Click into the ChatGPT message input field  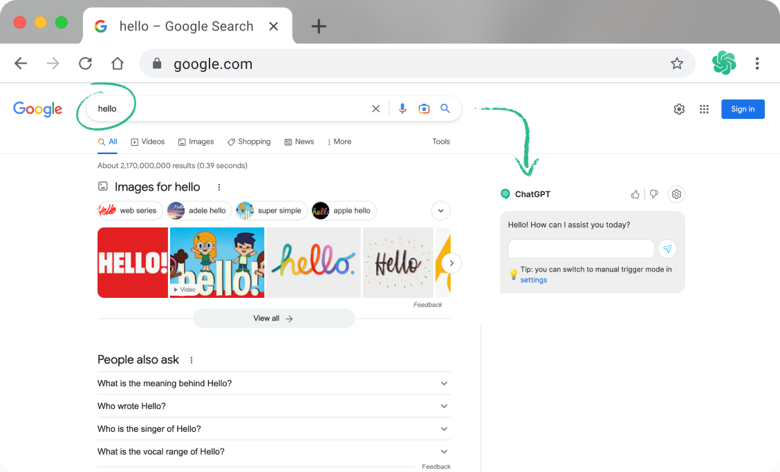click(x=581, y=249)
